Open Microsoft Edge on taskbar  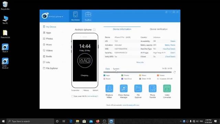(71, 121)
